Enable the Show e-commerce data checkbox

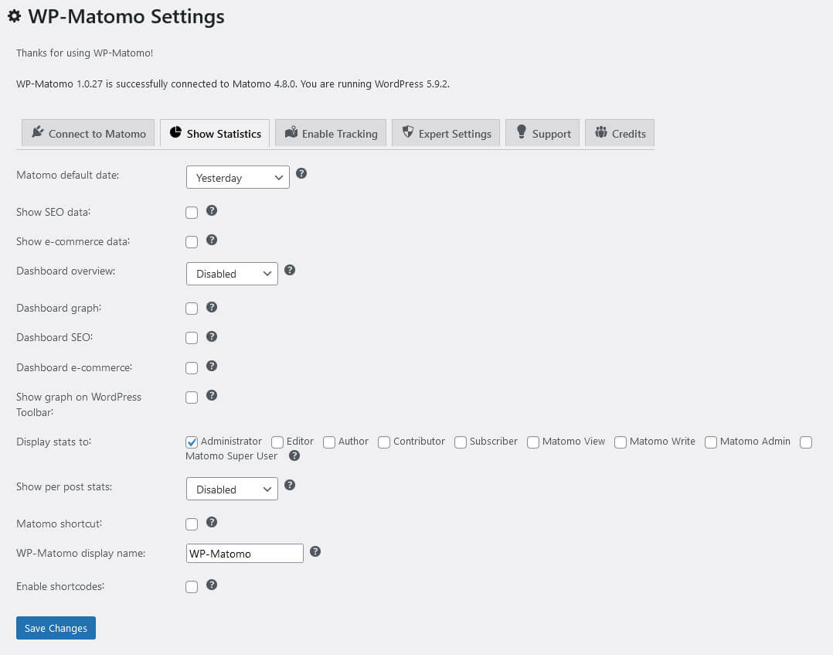(x=191, y=241)
